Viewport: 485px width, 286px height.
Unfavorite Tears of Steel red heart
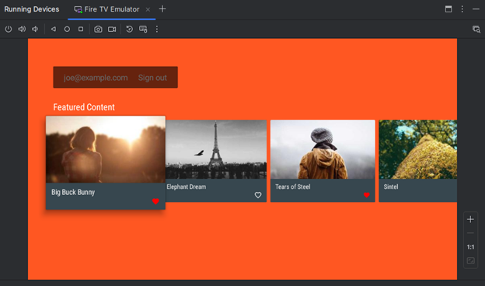[x=367, y=195]
